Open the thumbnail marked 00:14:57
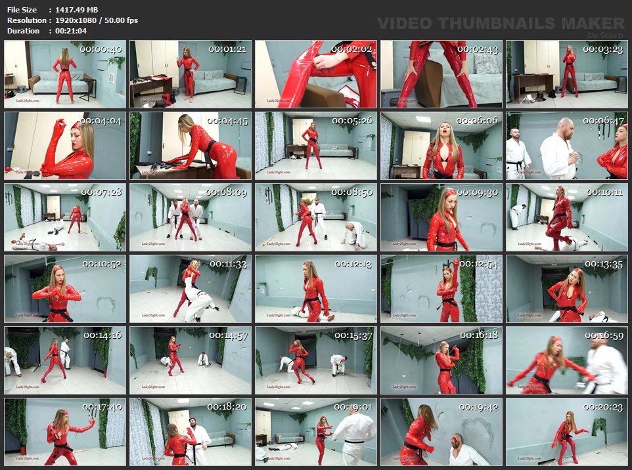Image resolution: width=632 pixels, height=470 pixels. click(x=191, y=360)
